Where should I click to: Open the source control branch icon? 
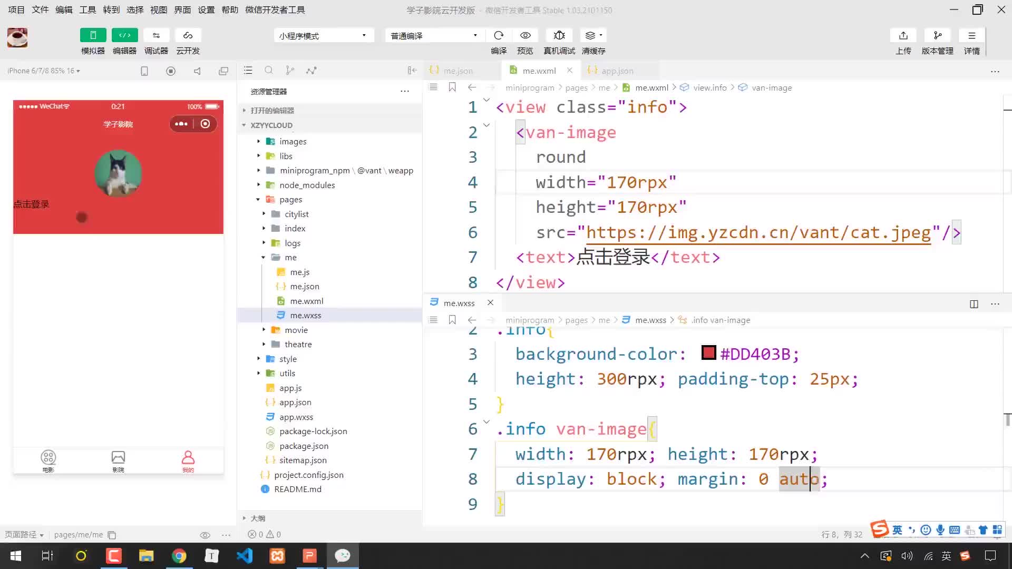pyautogui.click(x=290, y=70)
